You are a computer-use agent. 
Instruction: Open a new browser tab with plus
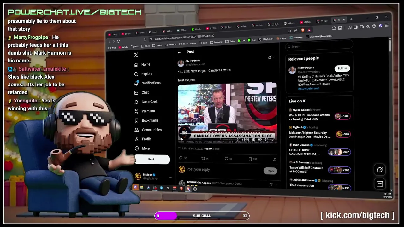[x=351, y=20]
